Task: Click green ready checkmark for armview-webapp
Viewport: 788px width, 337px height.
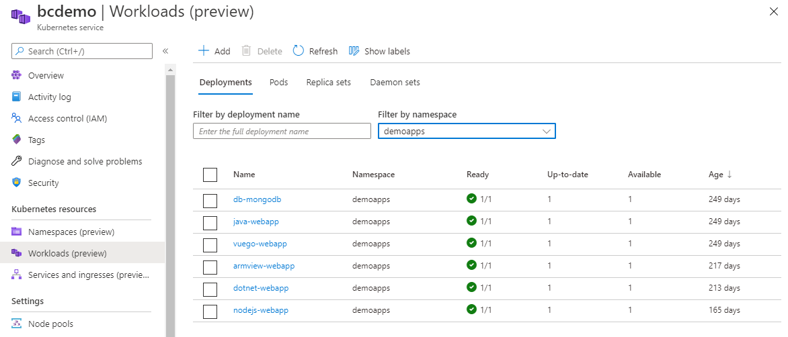Action: (x=471, y=264)
